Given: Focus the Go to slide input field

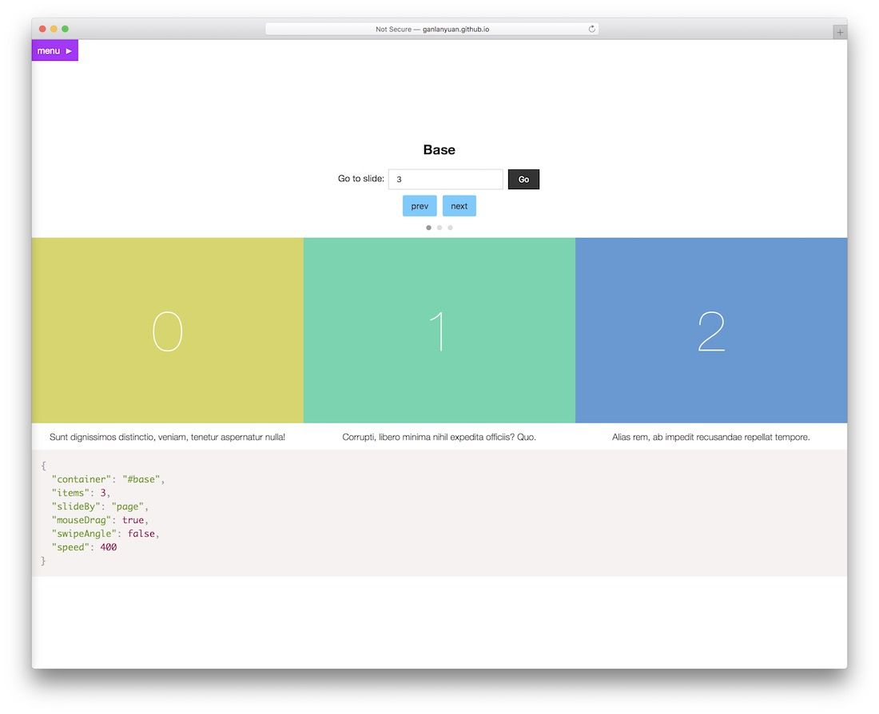Looking at the screenshot, I should coord(446,180).
